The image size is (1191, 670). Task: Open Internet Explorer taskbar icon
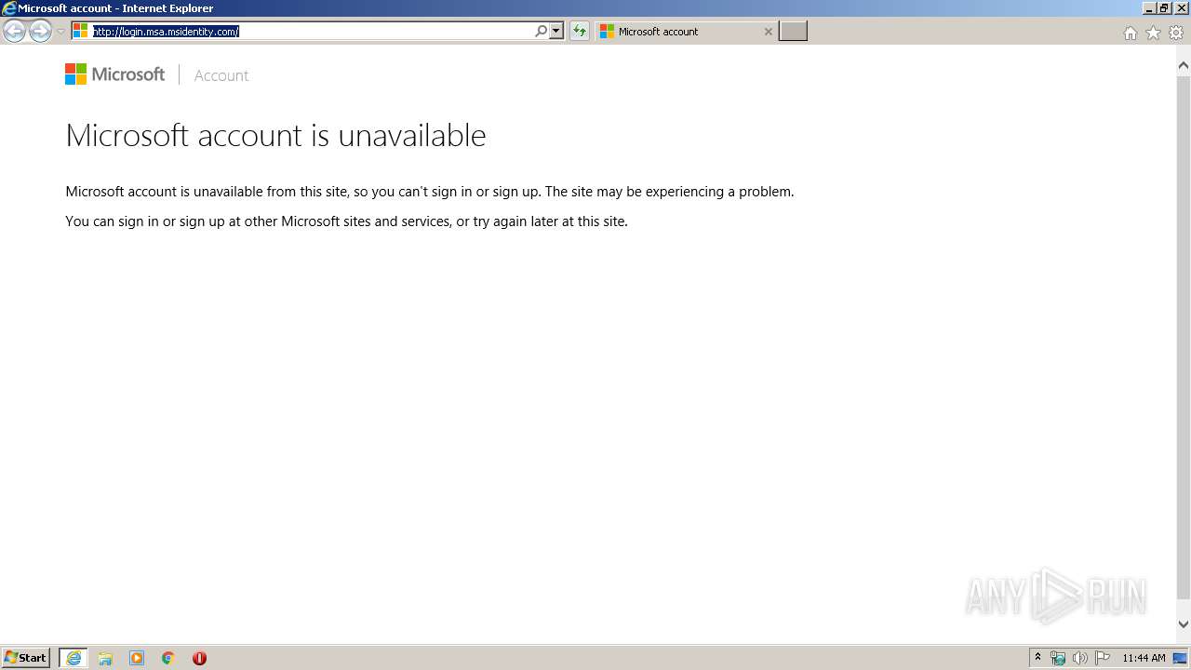74,658
